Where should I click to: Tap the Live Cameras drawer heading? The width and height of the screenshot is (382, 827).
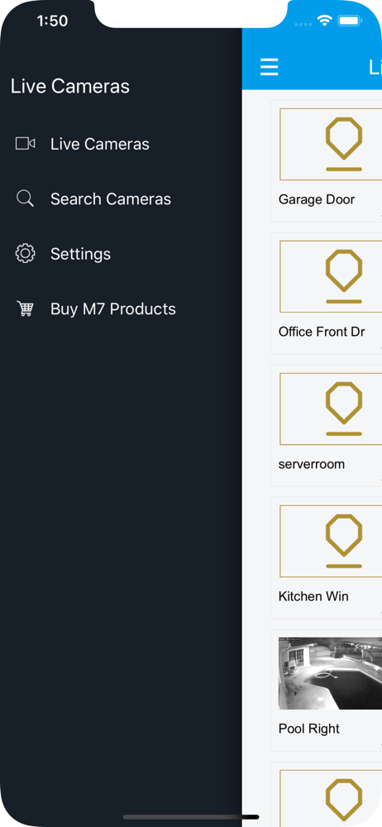click(70, 87)
